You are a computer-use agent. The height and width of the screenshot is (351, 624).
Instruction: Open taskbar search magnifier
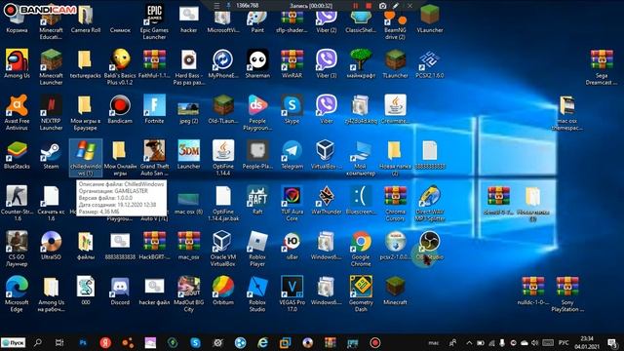[38, 342]
